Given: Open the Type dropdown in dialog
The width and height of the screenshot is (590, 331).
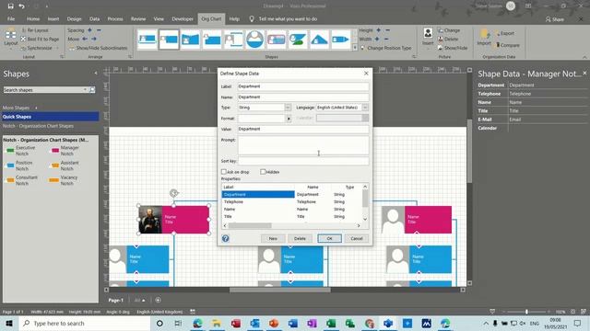Looking at the screenshot, I should pos(288,108).
